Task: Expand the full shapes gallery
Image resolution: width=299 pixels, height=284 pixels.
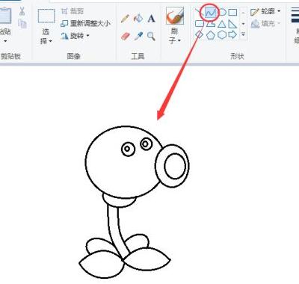Action: point(243,34)
